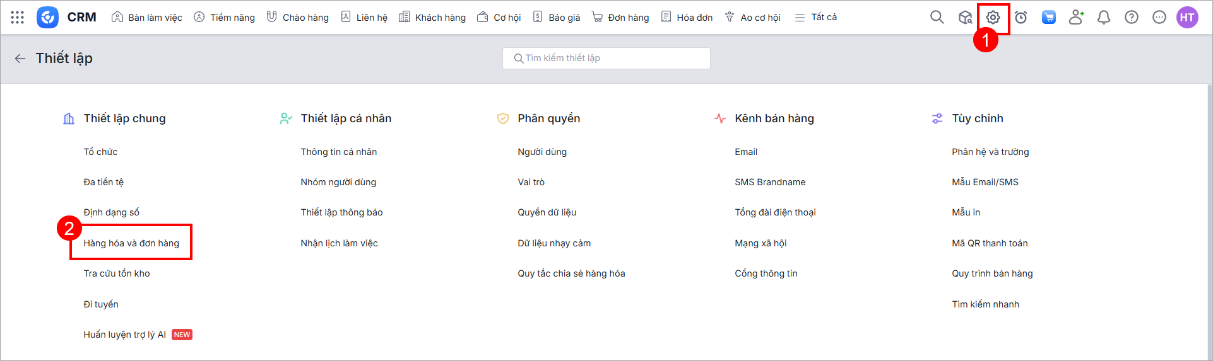Viewport: 1213px width, 361px height.
Task: Go back using the arrow beside Thiết lập
Action: (x=20, y=59)
